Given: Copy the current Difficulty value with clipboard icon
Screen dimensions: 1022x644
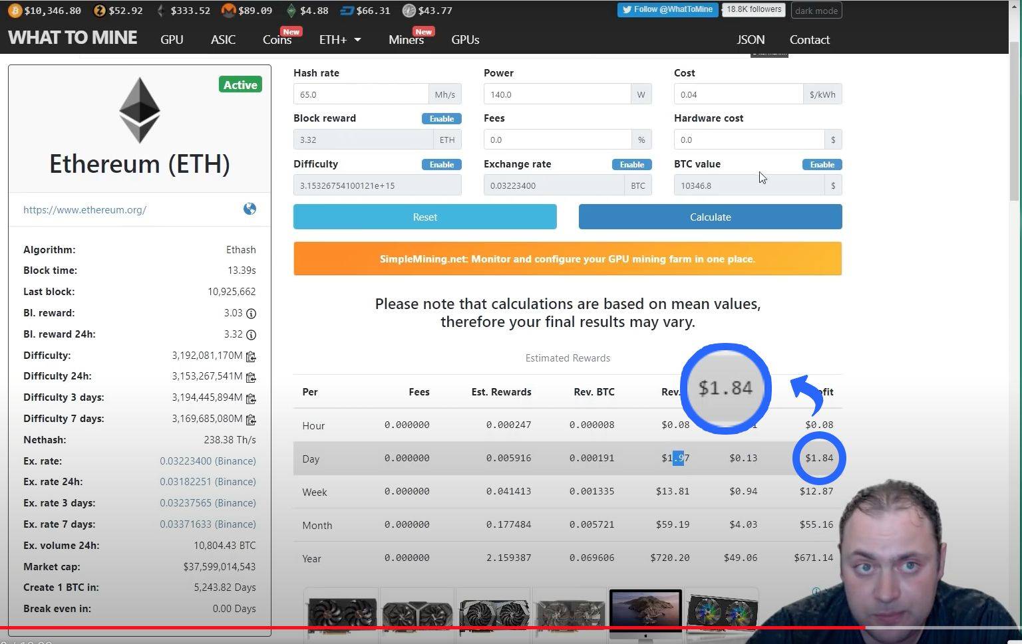Looking at the screenshot, I should click(251, 356).
